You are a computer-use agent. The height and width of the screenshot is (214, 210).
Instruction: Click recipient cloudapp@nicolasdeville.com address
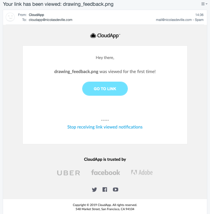click(51, 20)
